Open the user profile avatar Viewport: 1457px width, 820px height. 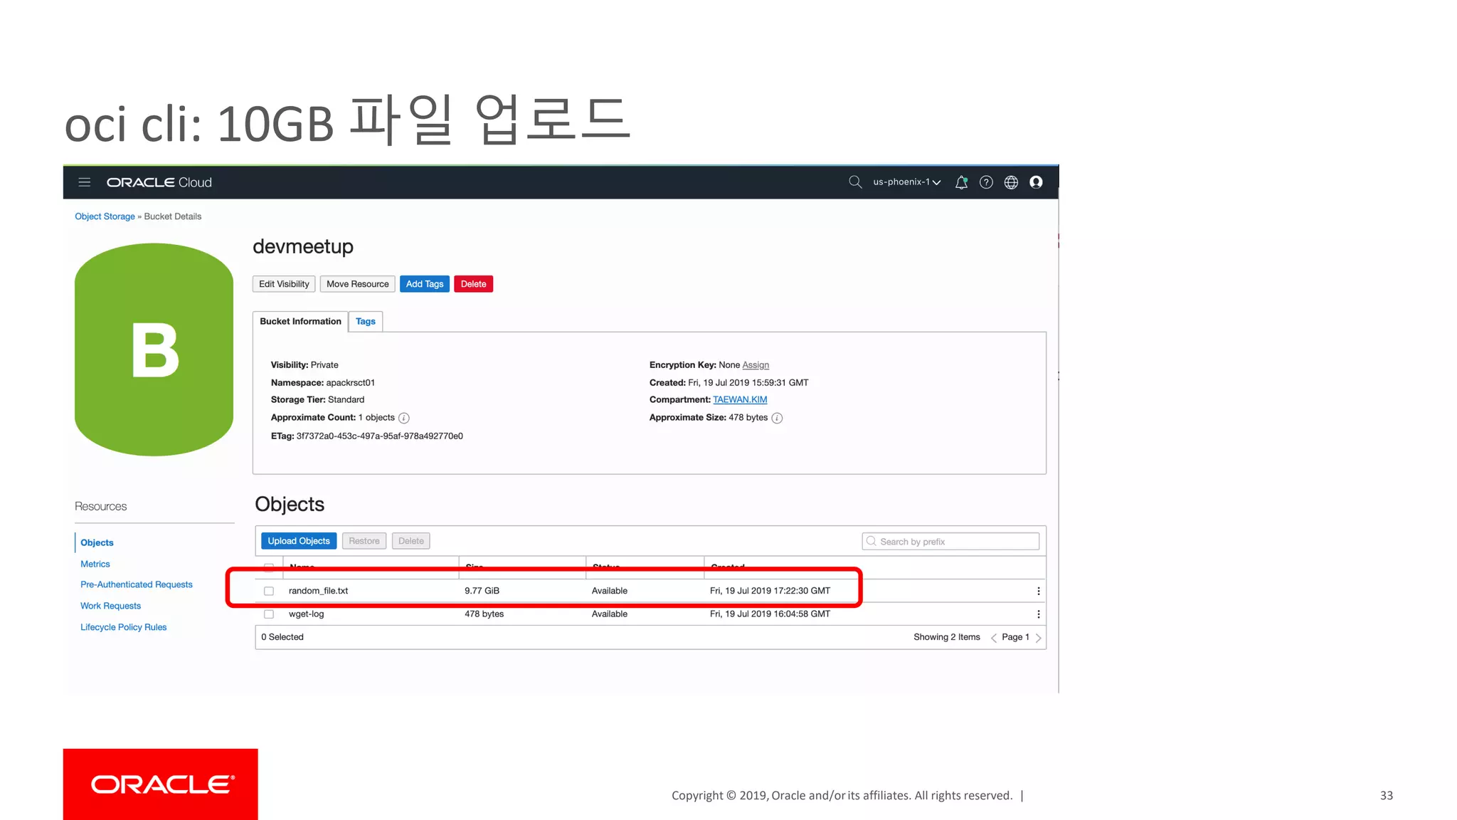pyautogui.click(x=1036, y=182)
